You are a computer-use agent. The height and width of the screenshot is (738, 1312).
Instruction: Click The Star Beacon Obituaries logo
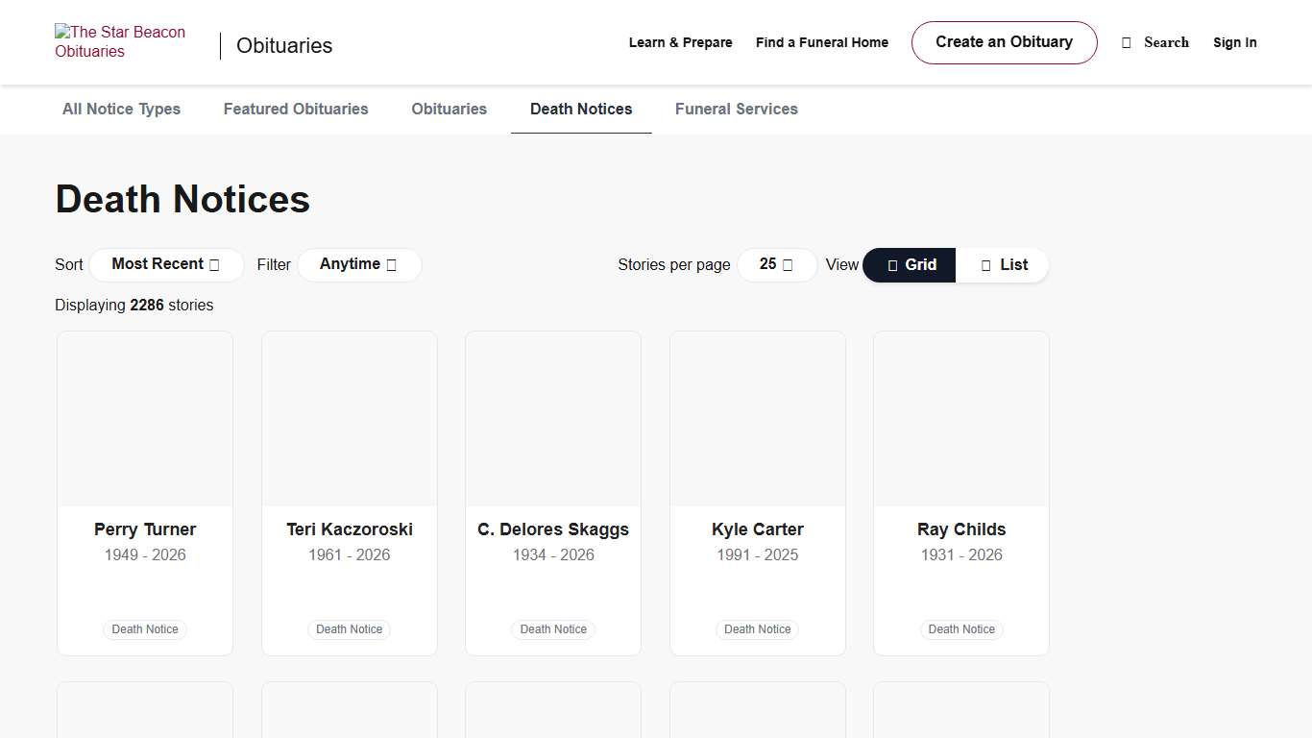coord(120,42)
